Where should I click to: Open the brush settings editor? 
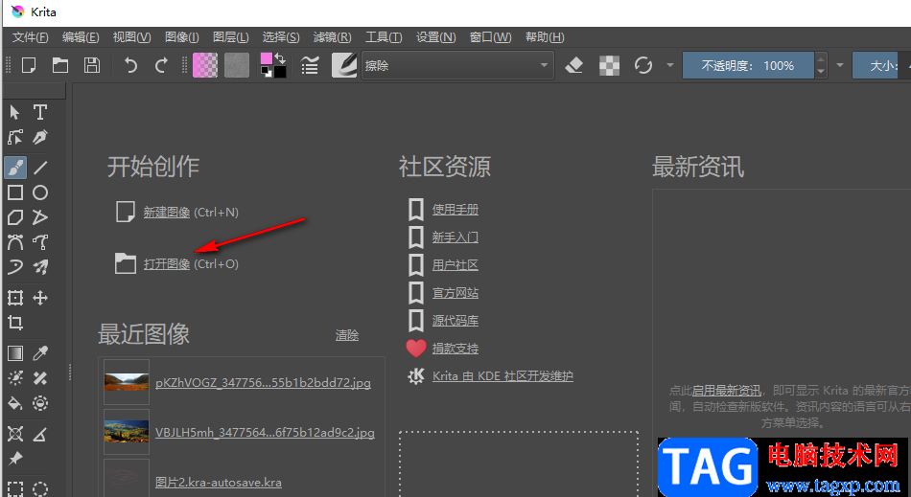tap(310, 65)
